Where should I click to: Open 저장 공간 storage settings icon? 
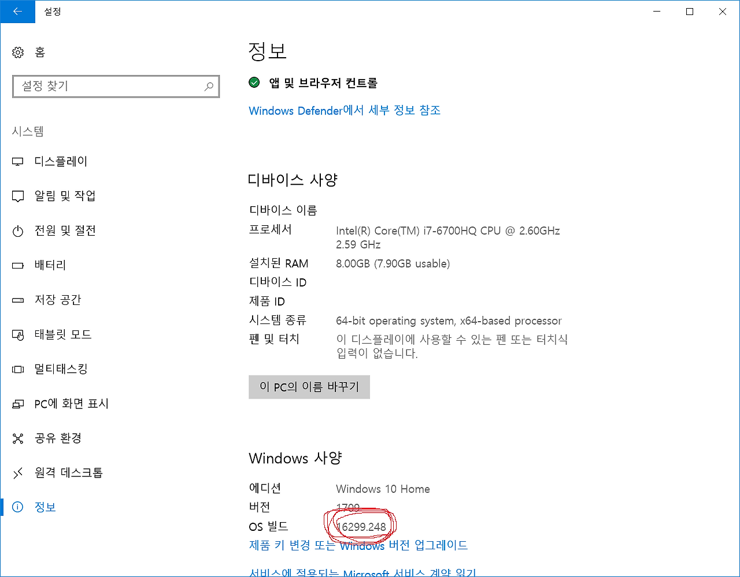(18, 300)
